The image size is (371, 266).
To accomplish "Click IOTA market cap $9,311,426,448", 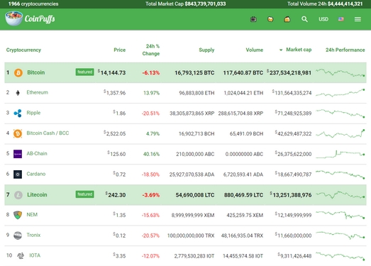I will (x=294, y=256).
